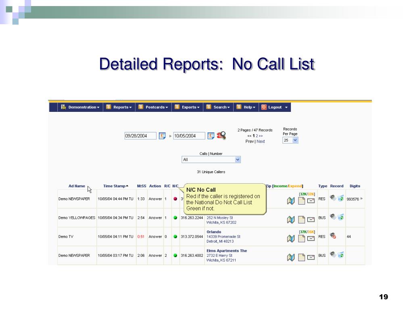Open the Postcards menu

coord(153,107)
